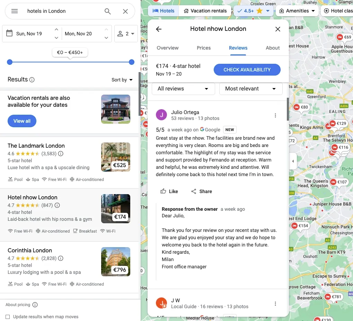
Task: Select the €69 hotel map pin
Action: pos(344,37)
